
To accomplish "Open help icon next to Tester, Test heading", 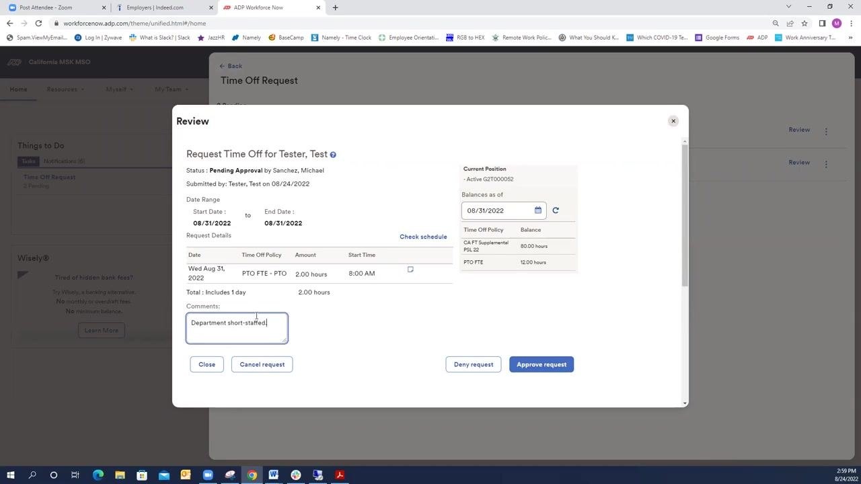I will (333, 155).
